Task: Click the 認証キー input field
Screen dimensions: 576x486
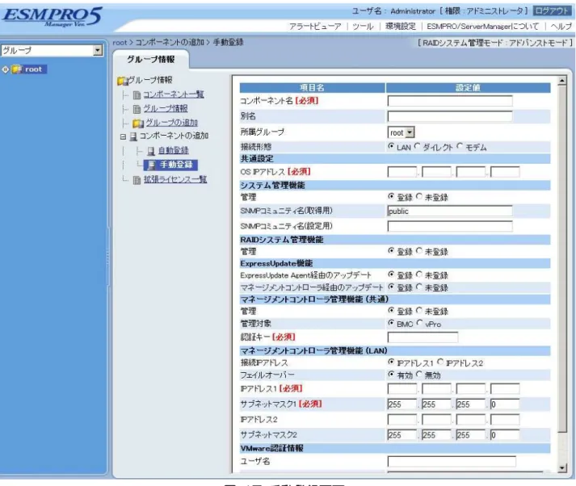Action: tap(423, 337)
